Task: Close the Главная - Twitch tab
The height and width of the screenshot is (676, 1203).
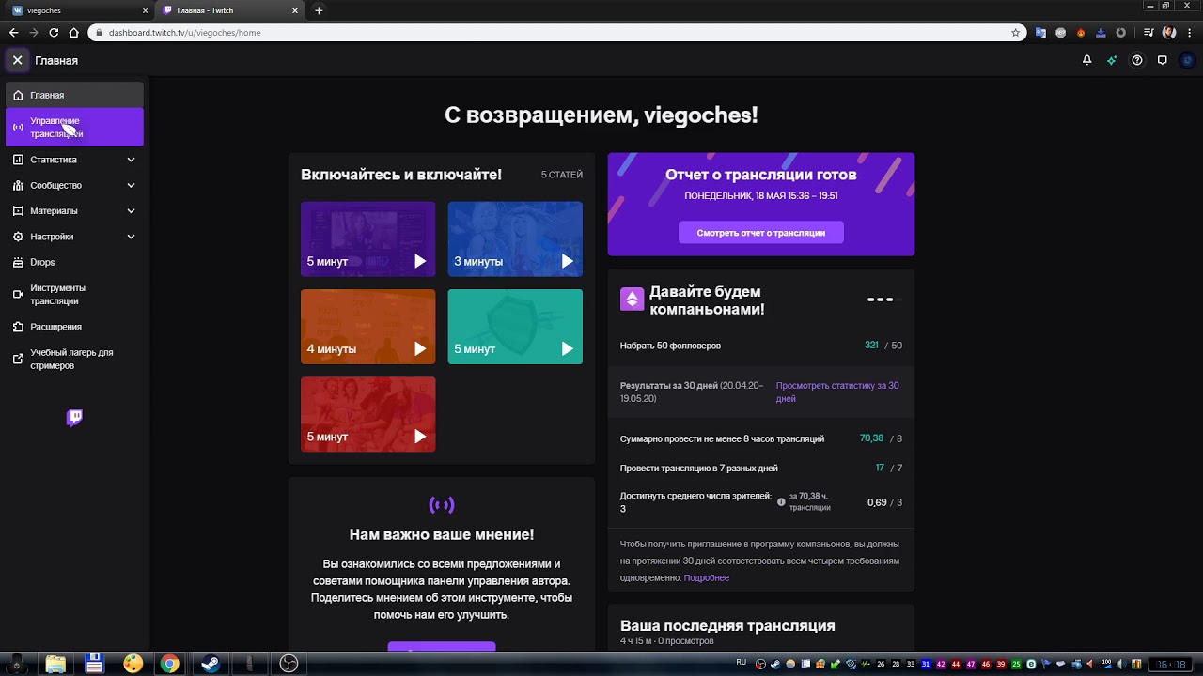Action: (x=294, y=10)
